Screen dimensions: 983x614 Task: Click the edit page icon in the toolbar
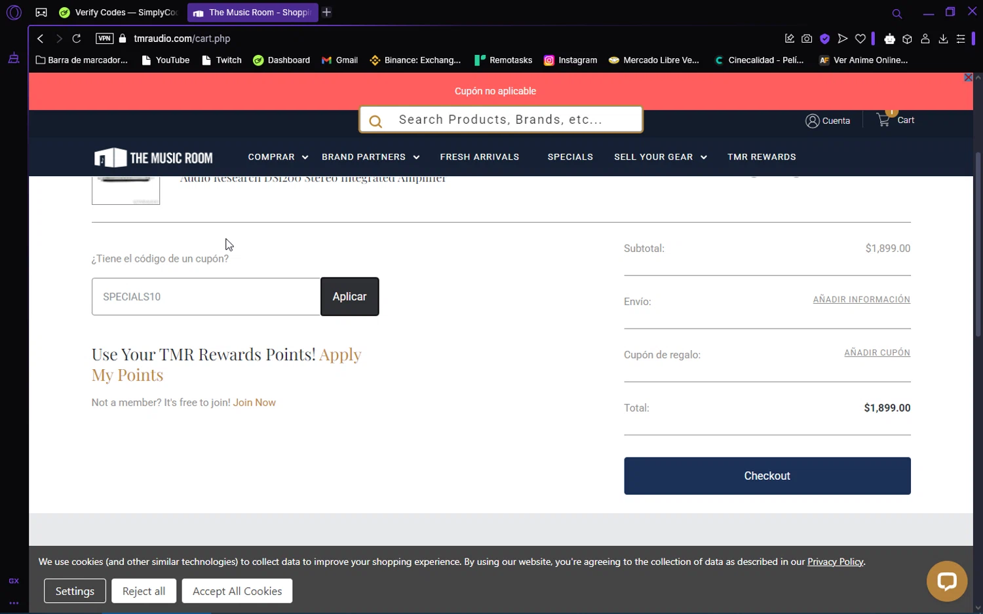(790, 39)
